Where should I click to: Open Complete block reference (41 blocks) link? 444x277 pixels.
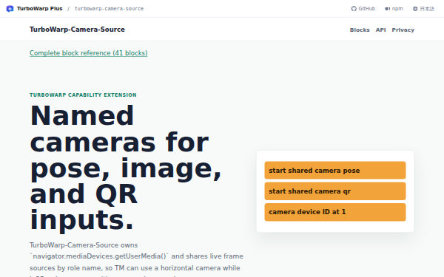[x=88, y=53]
